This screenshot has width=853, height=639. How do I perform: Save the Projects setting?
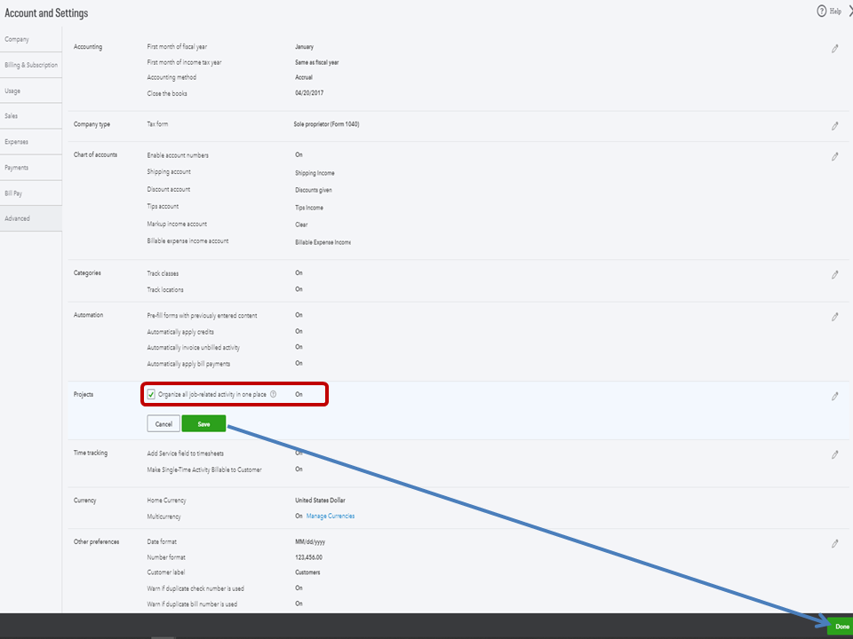coord(203,424)
